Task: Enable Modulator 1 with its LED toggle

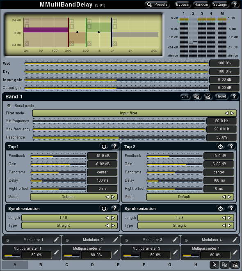Action: pos(8,240)
